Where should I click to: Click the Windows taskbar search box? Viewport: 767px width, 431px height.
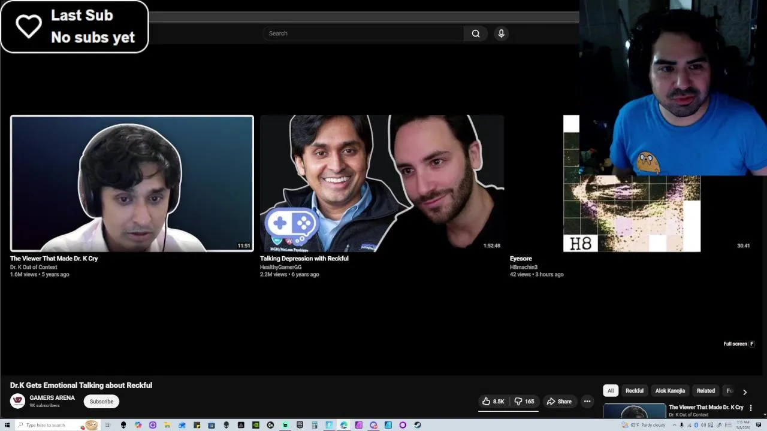[x=58, y=425]
